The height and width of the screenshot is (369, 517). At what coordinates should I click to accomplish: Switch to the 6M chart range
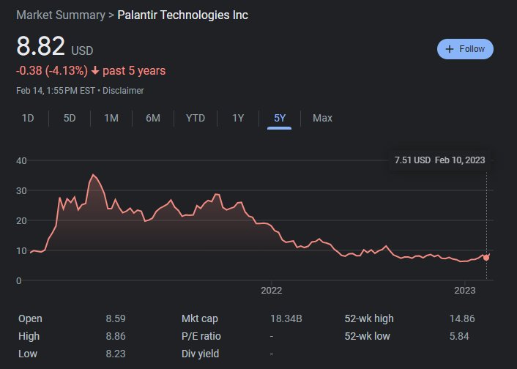(153, 118)
